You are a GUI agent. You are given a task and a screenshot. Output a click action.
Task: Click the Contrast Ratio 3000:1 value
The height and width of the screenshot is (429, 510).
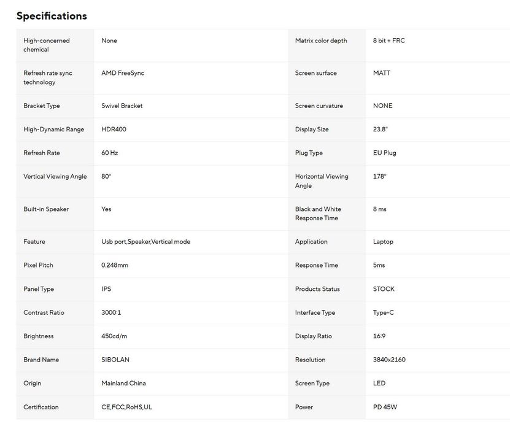[x=111, y=312]
